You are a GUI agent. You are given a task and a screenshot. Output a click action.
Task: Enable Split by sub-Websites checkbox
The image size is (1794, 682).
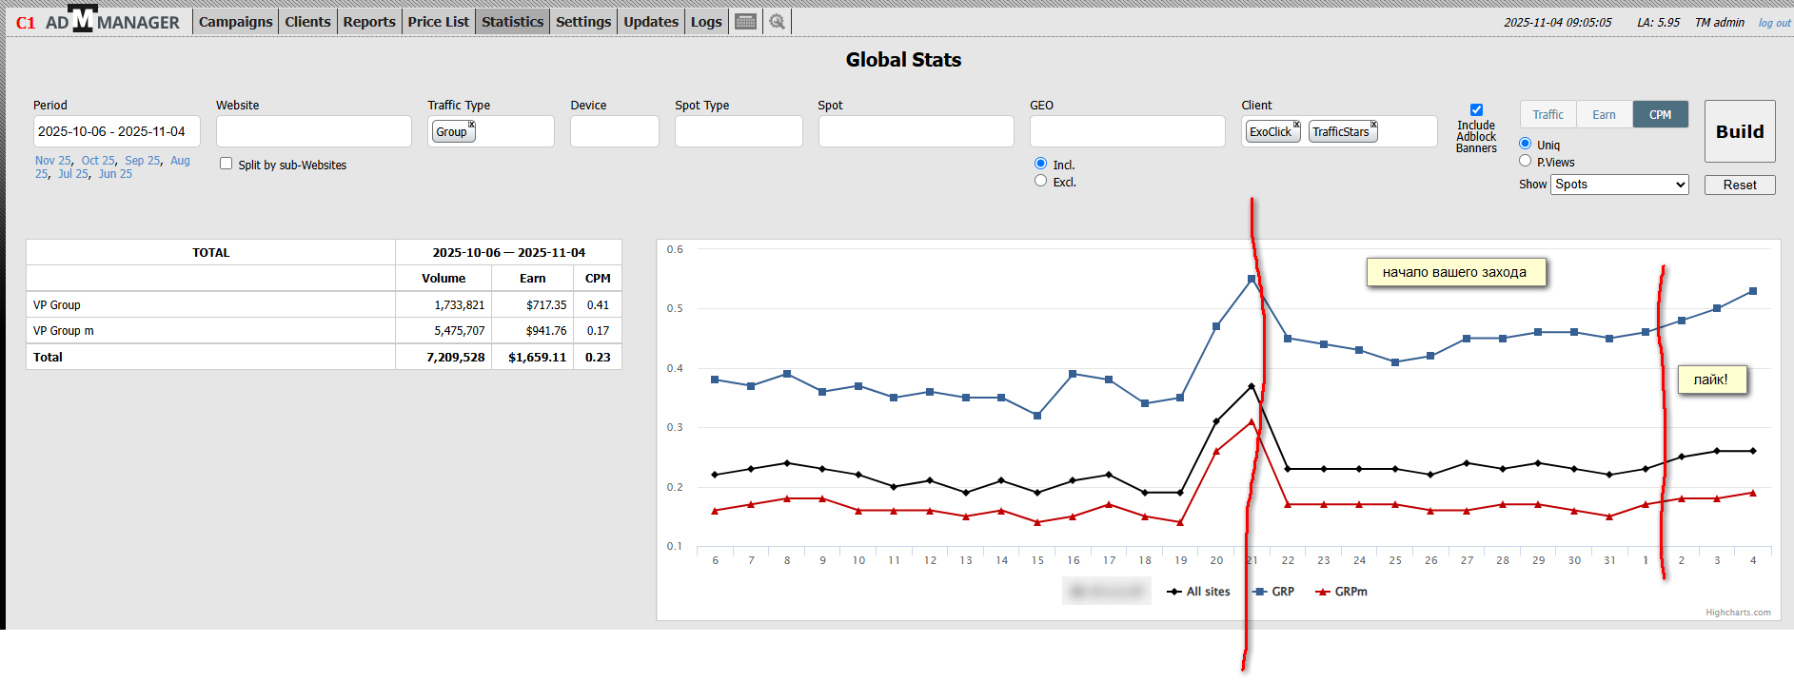227,164
